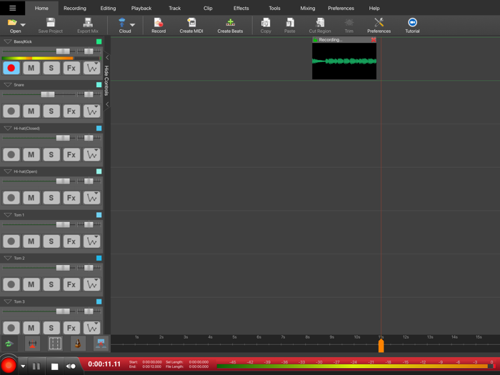This screenshot has width=500, height=375.
Task: Collapse the Bass/Kick track triangle
Action: coord(8,41)
